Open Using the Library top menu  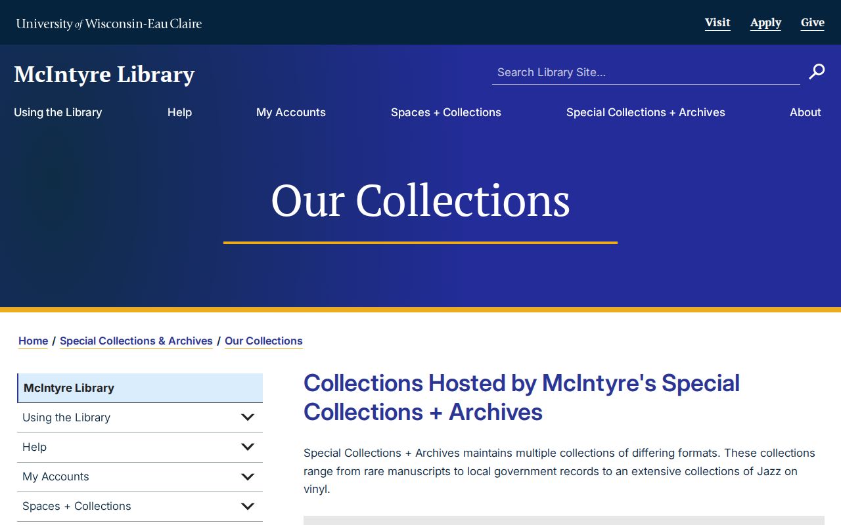coord(58,112)
